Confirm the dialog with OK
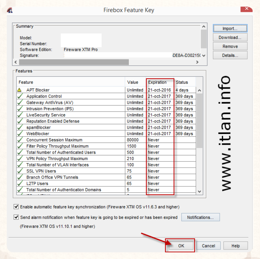The height and width of the screenshot is (259, 260). (x=181, y=246)
